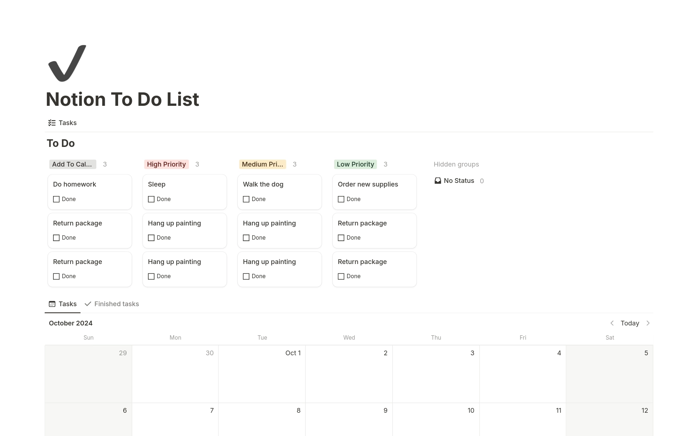
Task: Click the Low Priority label
Action: [355, 164]
